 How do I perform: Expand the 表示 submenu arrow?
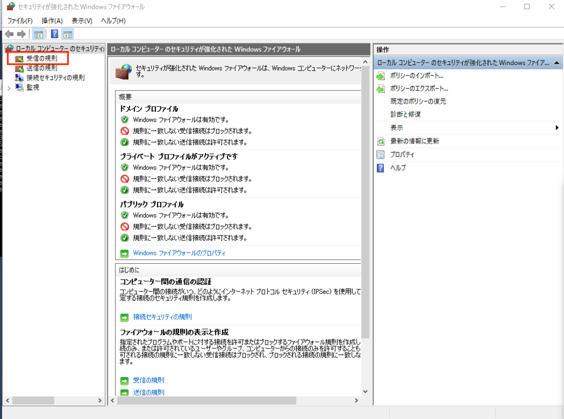point(557,128)
